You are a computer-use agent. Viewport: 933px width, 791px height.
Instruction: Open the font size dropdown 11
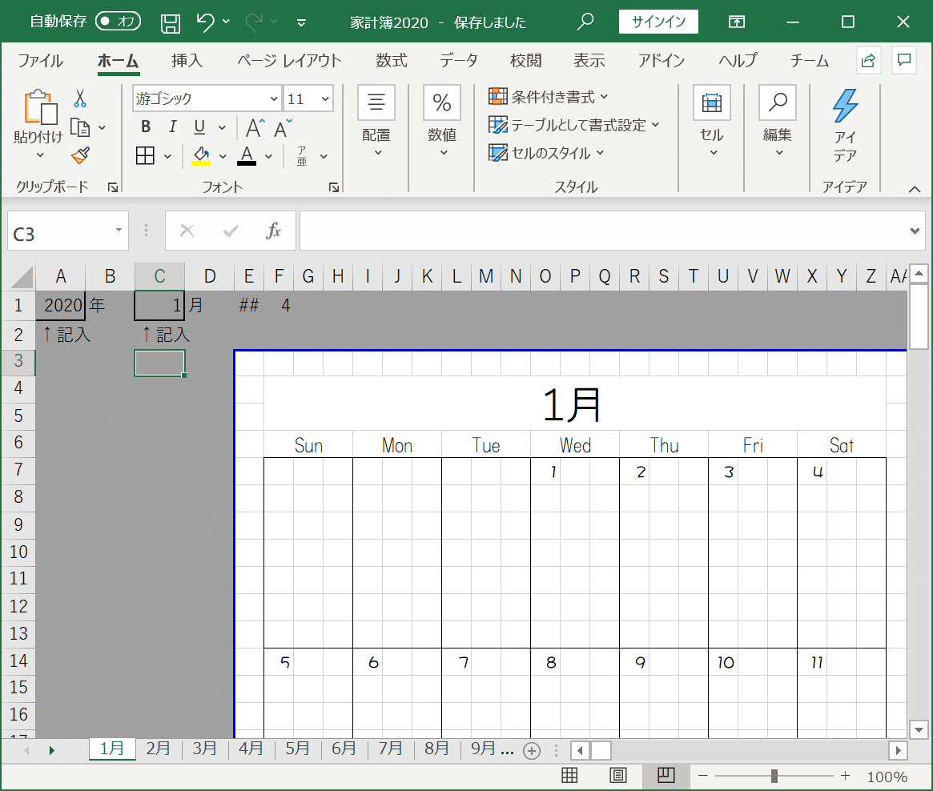325,98
